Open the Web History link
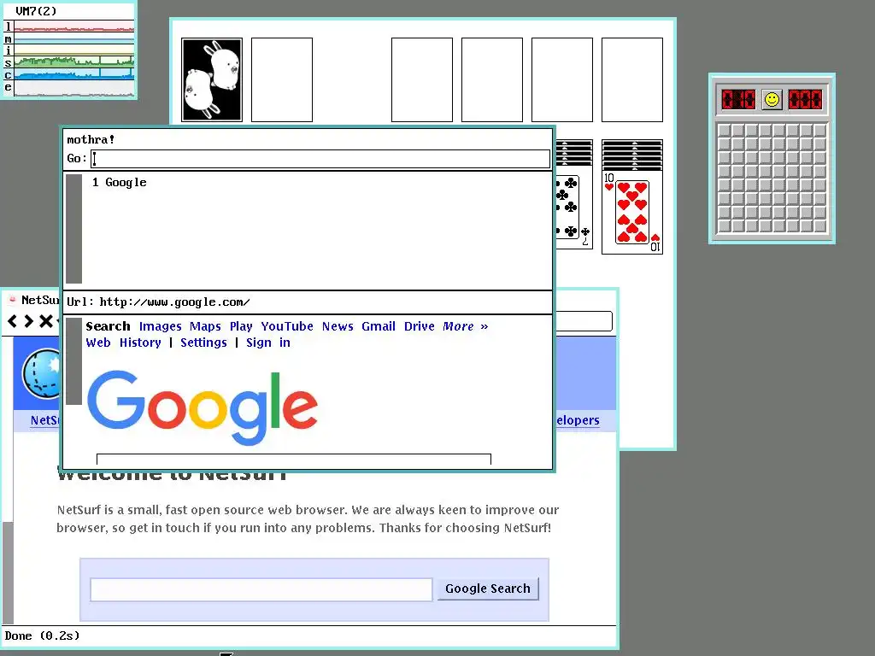The width and height of the screenshot is (875, 656). [x=123, y=343]
